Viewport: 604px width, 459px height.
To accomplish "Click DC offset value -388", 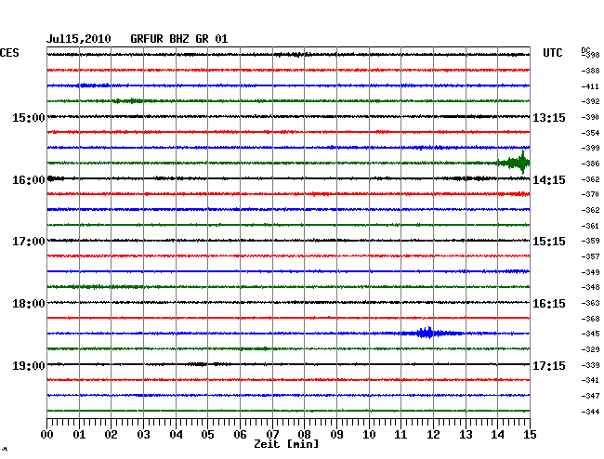I will (590, 71).
